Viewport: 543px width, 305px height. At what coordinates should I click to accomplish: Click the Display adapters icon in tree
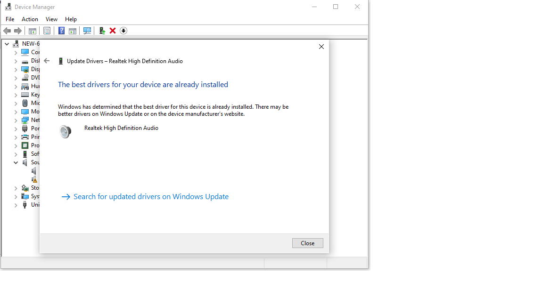(x=25, y=69)
